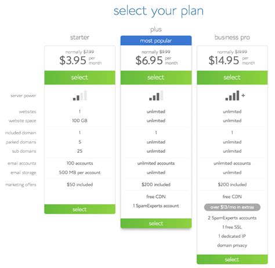Image resolution: width=275 pixels, height=268 pixels.
Task: Click the 'most popular' blue banner
Action: pos(156,41)
